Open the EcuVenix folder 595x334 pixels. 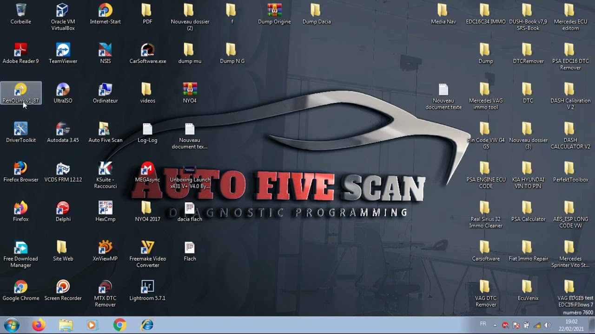[528, 290]
